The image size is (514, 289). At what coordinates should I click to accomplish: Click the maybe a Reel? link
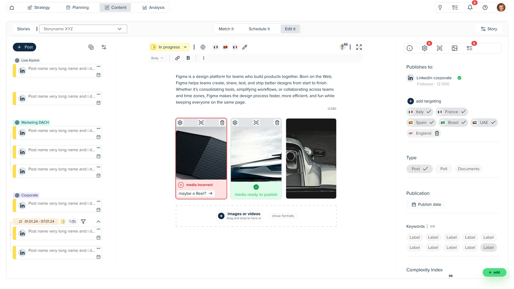pyautogui.click(x=196, y=193)
